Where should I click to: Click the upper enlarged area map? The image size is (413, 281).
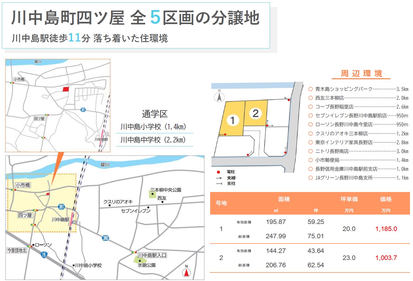pos(58,105)
